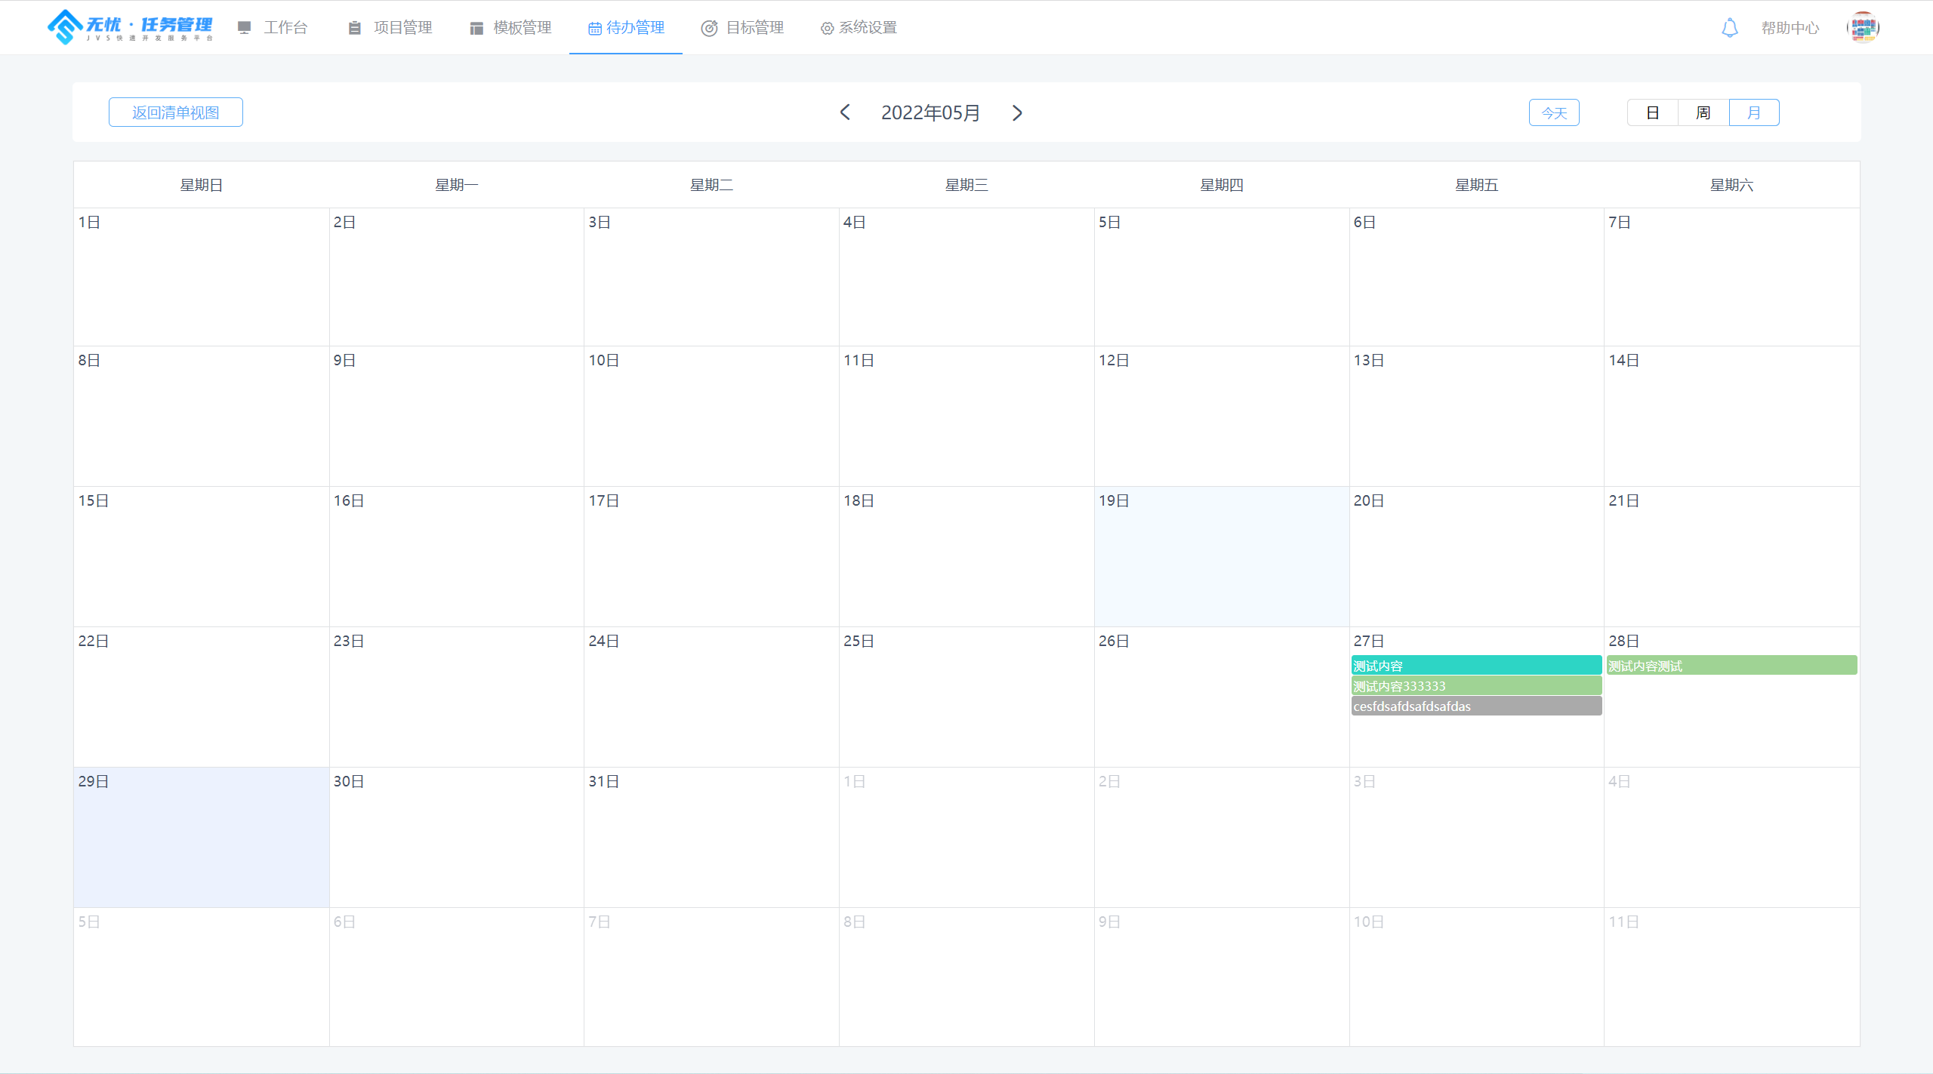Open the 待办管理 tab
Screen dimensions: 1933x1074
(626, 28)
